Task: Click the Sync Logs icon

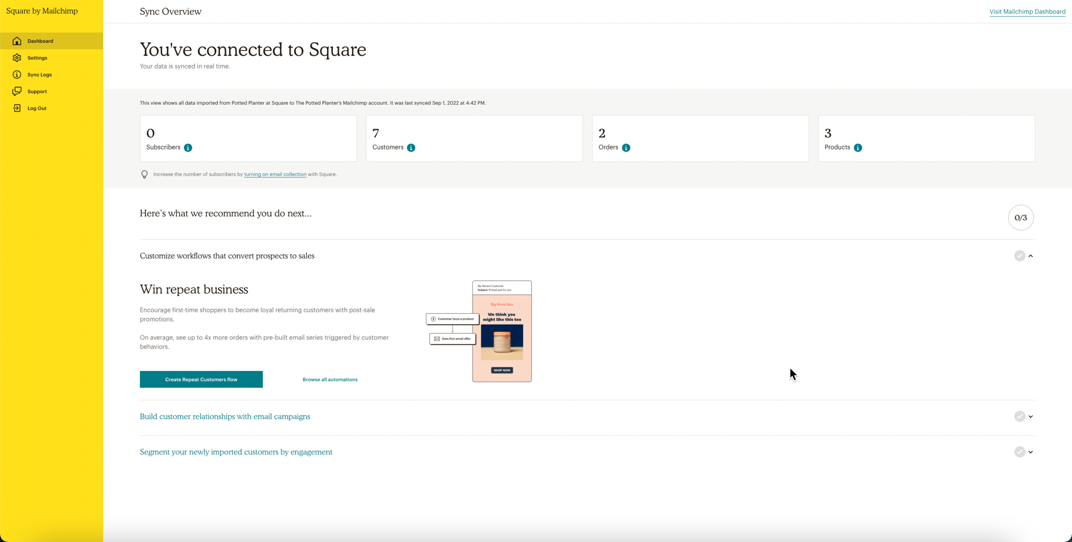Action: (x=17, y=74)
